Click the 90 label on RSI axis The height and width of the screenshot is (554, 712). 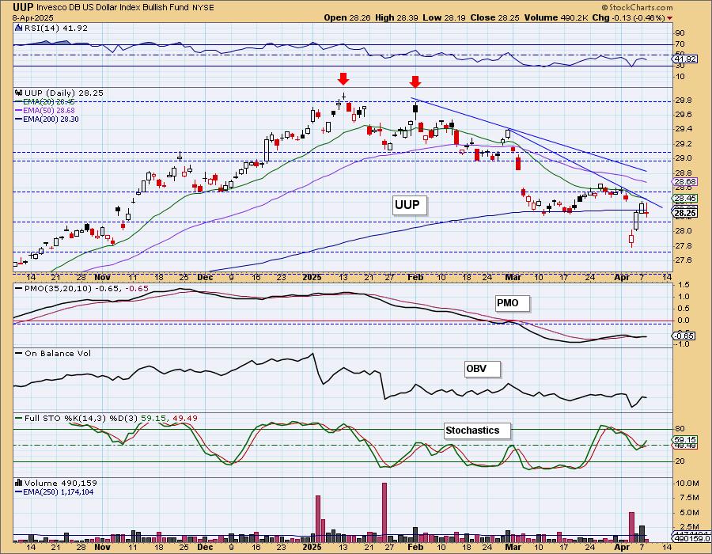point(680,33)
